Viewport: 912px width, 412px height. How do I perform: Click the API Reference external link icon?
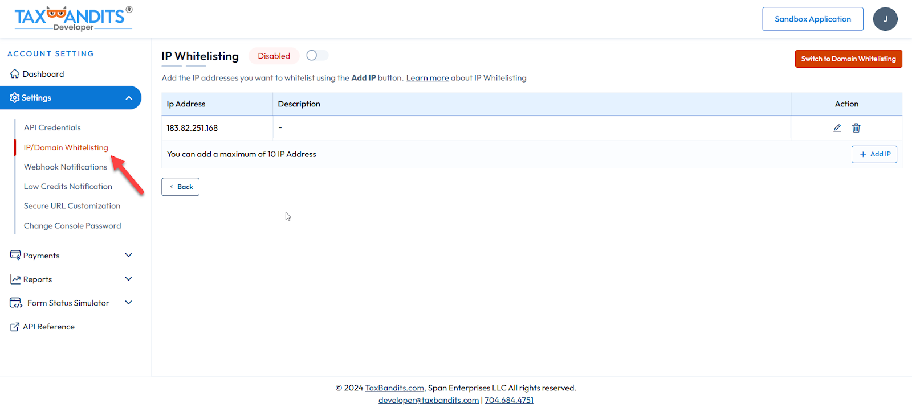[x=15, y=327]
